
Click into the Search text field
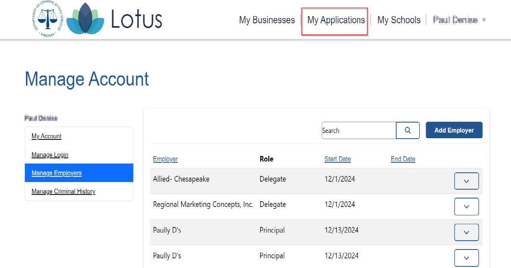tap(358, 131)
